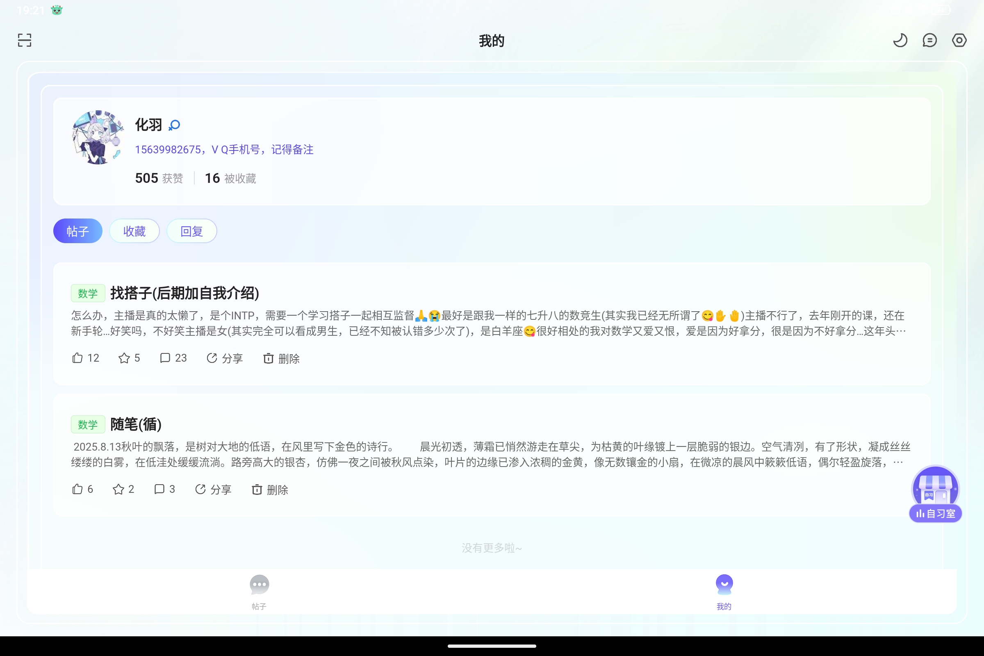The image size is (984, 656).
Task: Open 3 comments on 随笔 post
Action: [x=164, y=490]
